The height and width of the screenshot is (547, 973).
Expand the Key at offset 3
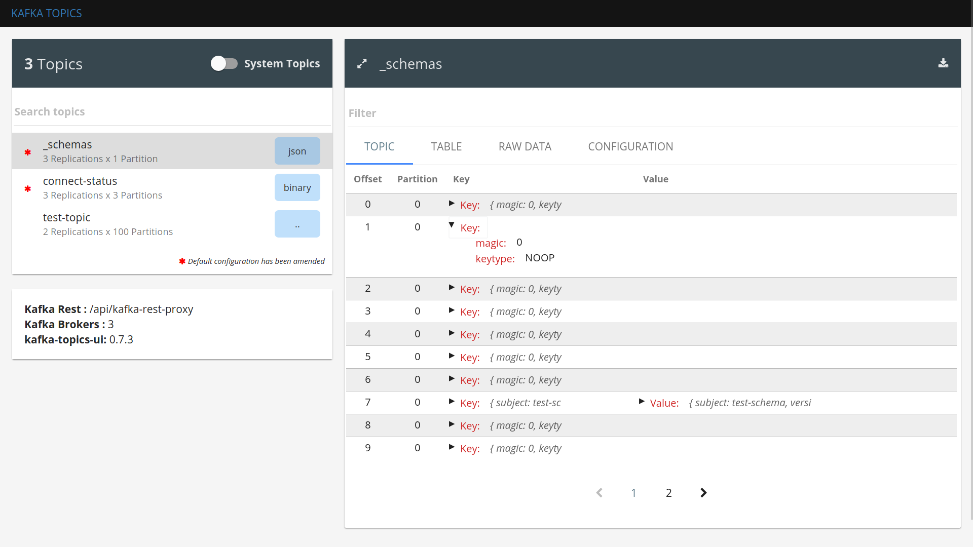coord(452,310)
